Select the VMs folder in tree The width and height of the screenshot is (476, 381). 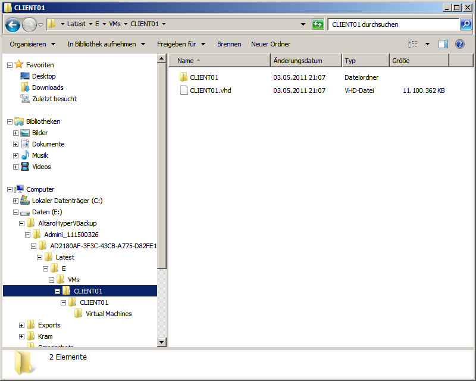click(x=74, y=280)
